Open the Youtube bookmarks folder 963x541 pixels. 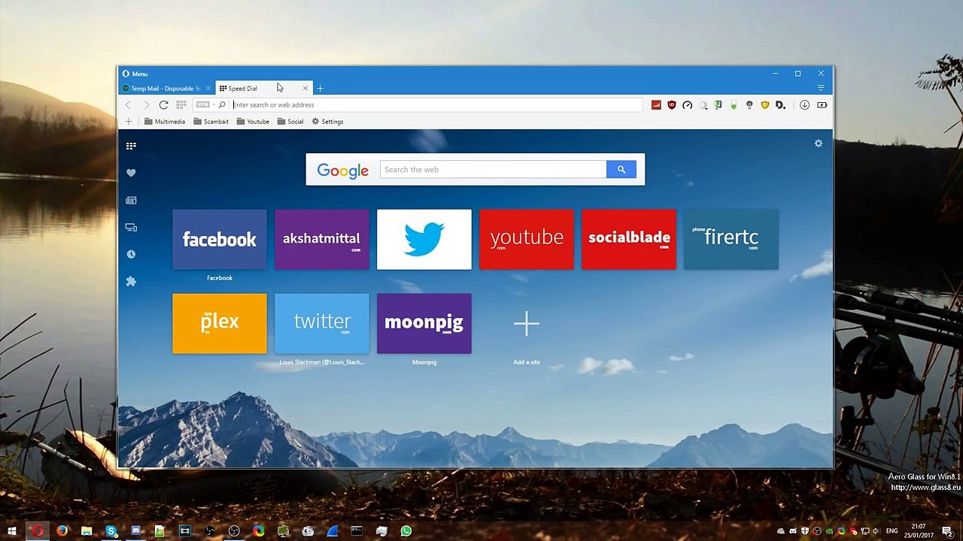[253, 122]
